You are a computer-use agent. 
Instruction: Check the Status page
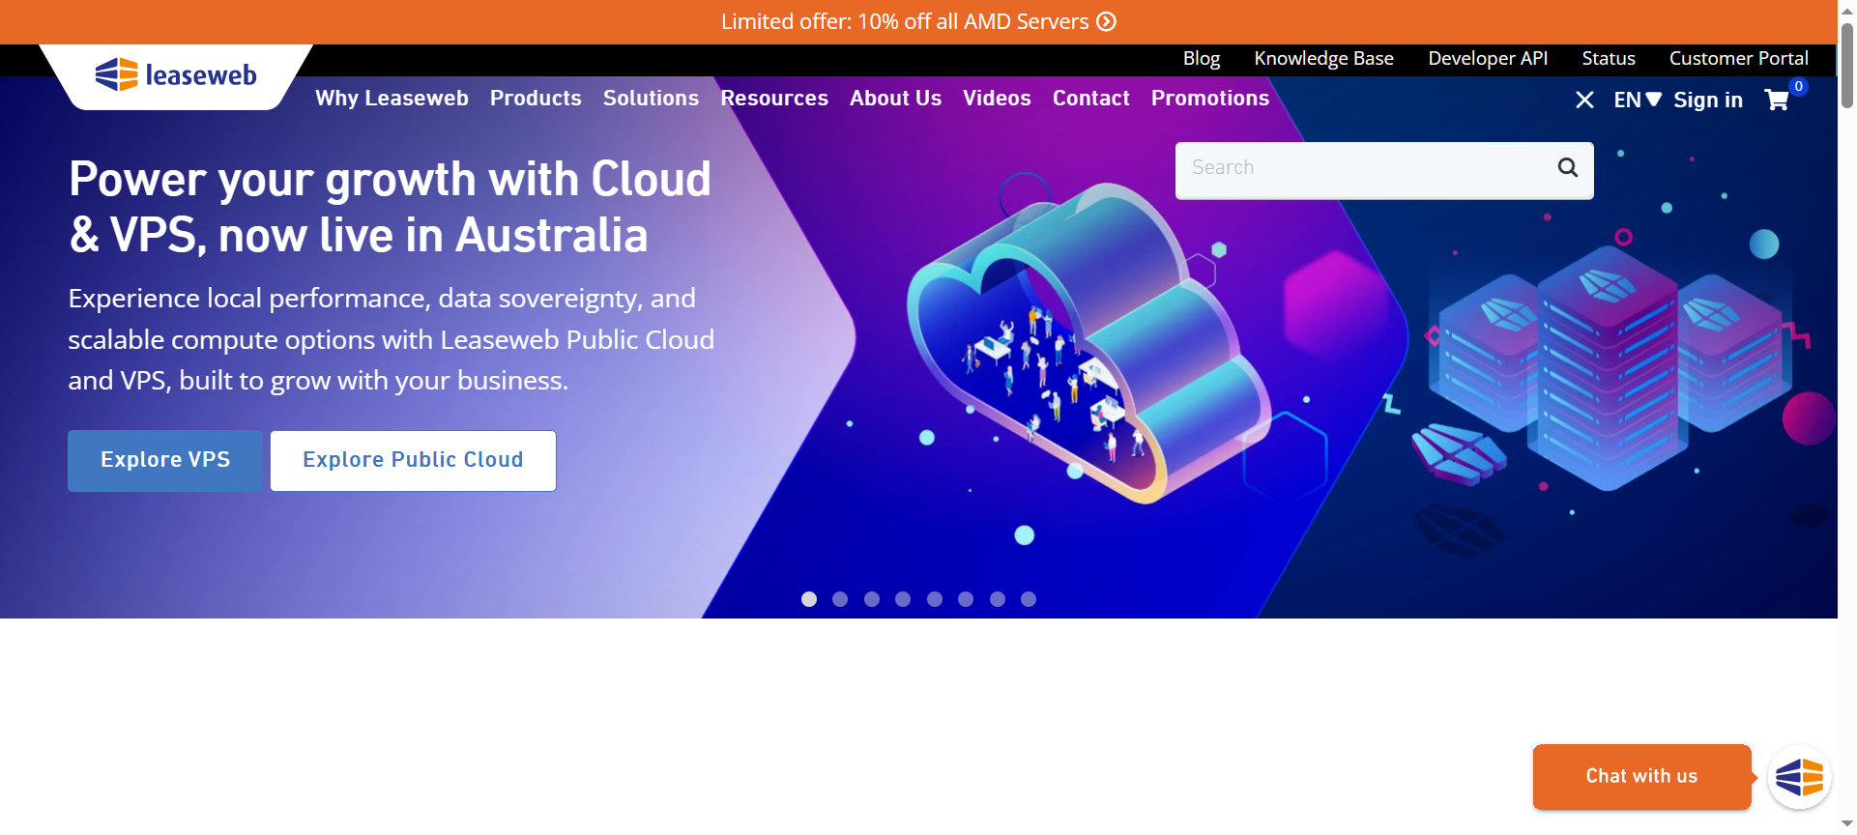1609,58
